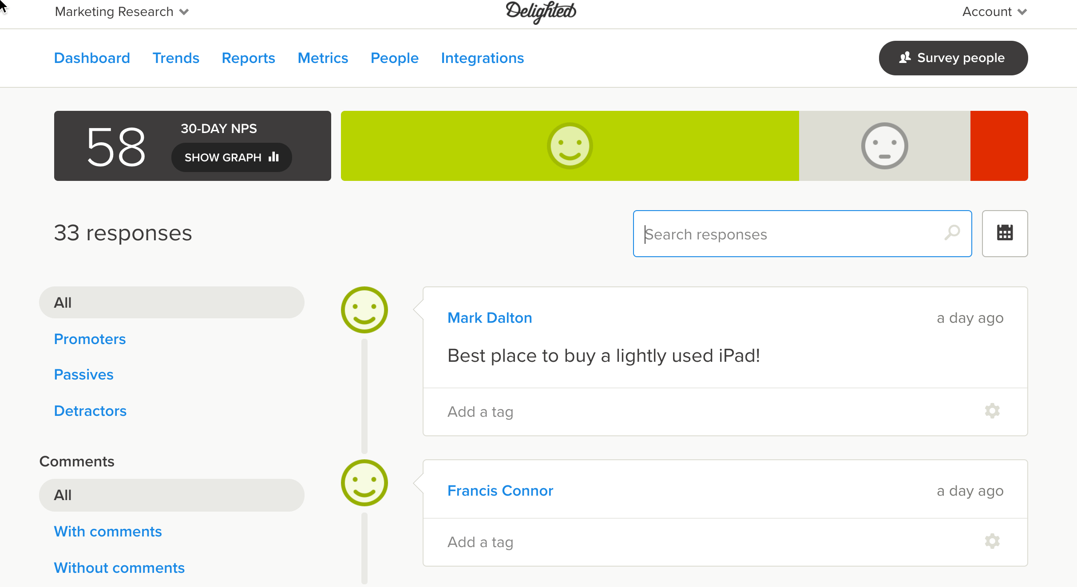Open Mark Dalton's profile link
The width and height of the screenshot is (1077, 587).
tap(490, 318)
